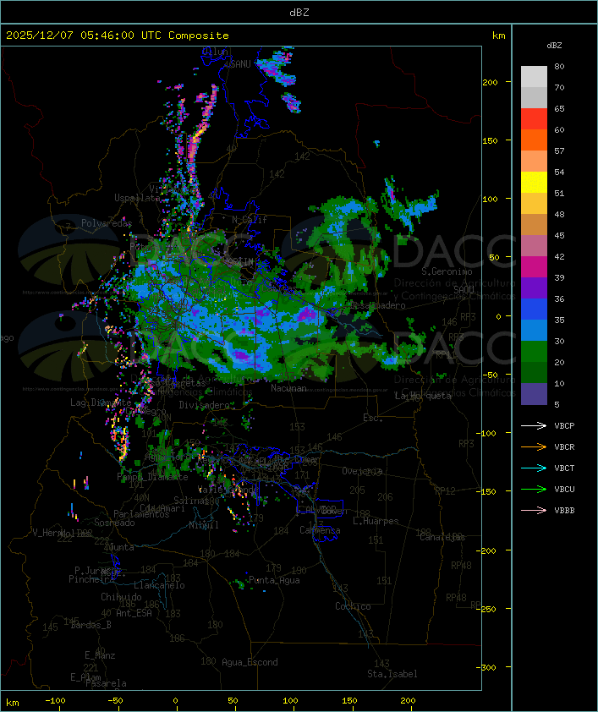Click the Cochico place label
Viewport: 598px width, 712px height.
tap(353, 606)
